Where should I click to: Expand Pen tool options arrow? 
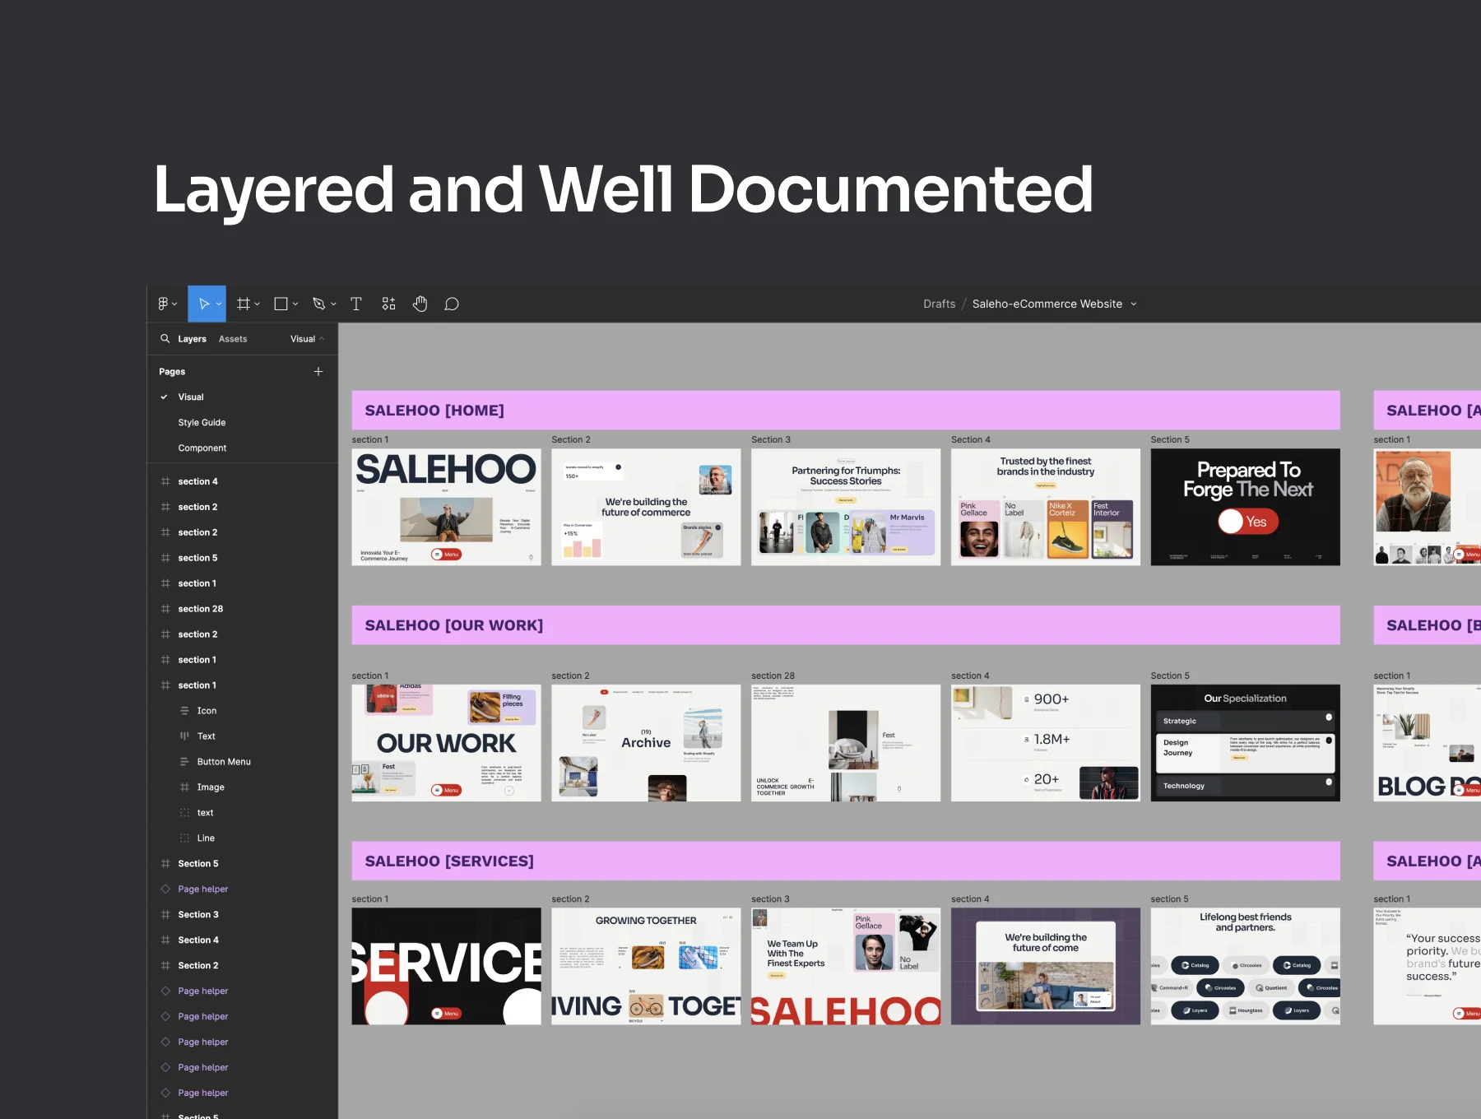333,304
